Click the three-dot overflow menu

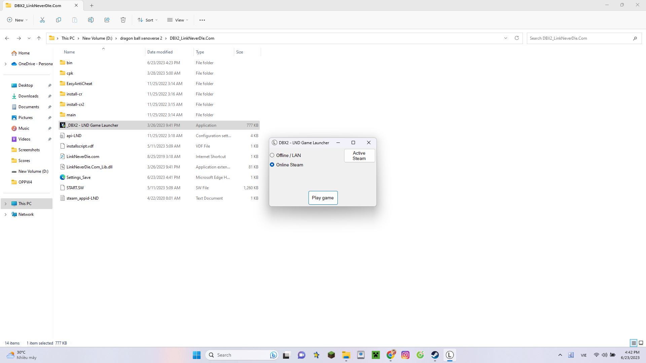(202, 20)
